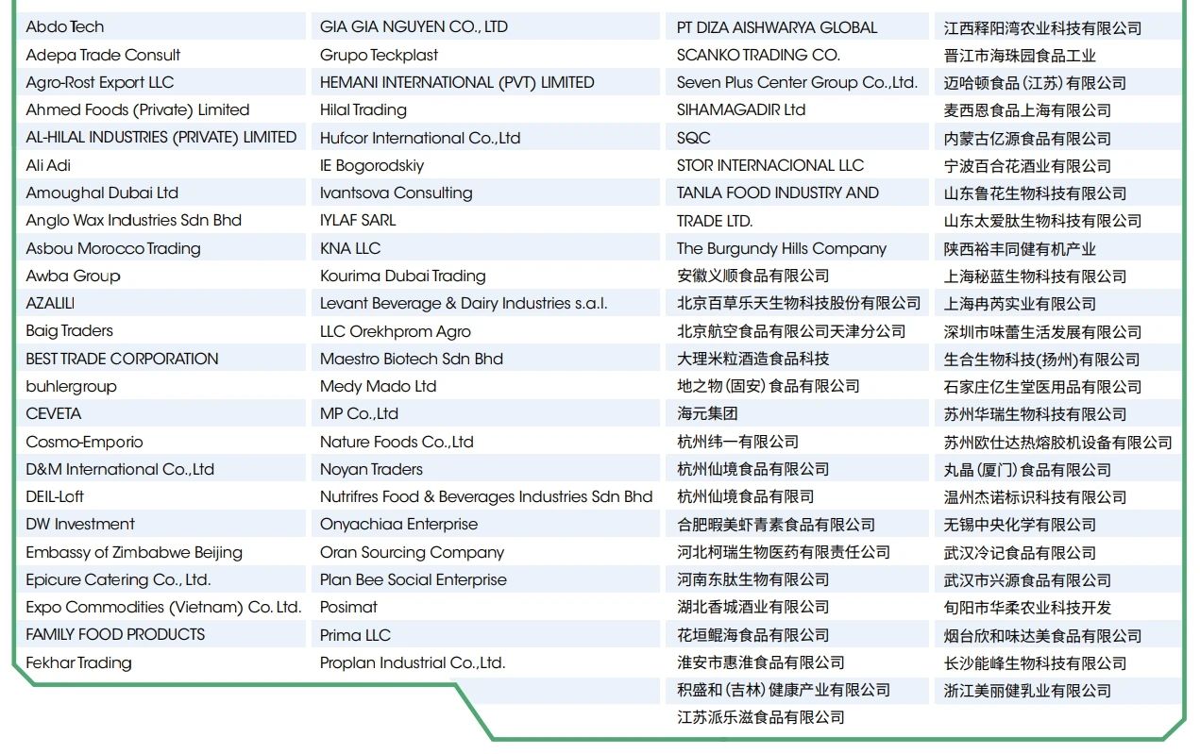Click 'AL-HILAL INDUSTRIES (PRIVATE) LIMITED' row

pyautogui.click(x=161, y=137)
